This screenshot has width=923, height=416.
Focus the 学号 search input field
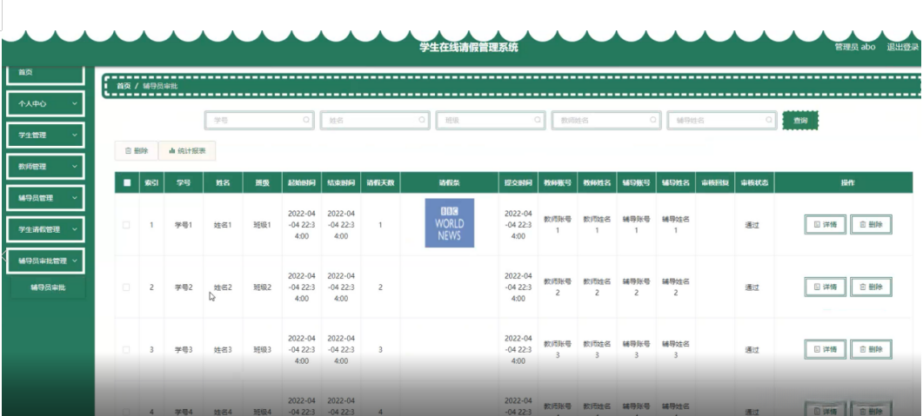[259, 120]
